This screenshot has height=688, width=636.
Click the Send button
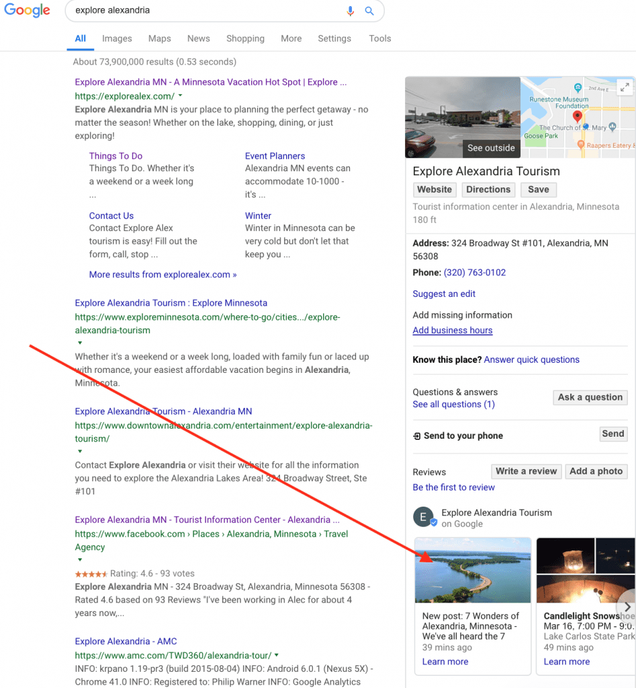(613, 434)
